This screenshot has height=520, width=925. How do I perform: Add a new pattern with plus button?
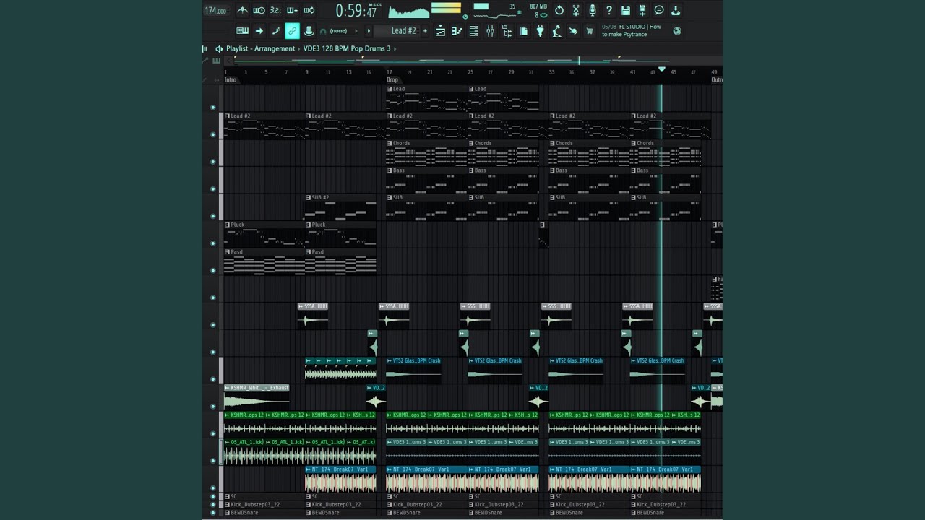tap(424, 31)
